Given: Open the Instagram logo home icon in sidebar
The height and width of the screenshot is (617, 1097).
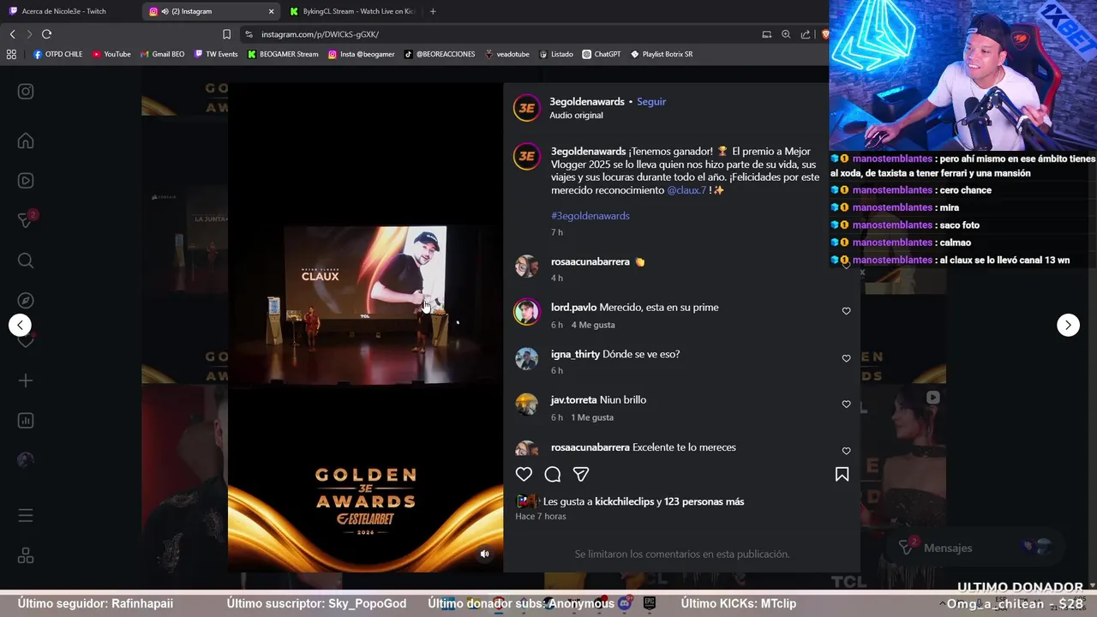Looking at the screenshot, I should pyautogui.click(x=26, y=92).
